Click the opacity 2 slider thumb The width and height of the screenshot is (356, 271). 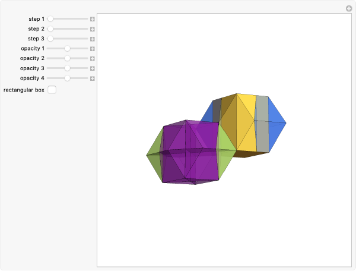pos(68,58)
